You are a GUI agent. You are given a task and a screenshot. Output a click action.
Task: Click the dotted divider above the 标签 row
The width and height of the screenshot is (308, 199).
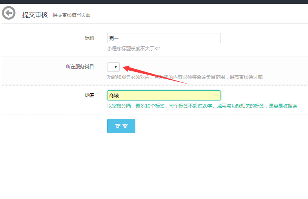(154, 85)
